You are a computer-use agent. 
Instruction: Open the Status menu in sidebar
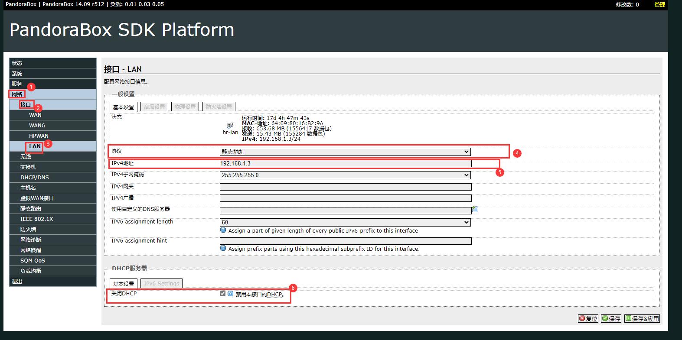click(53, 63)
